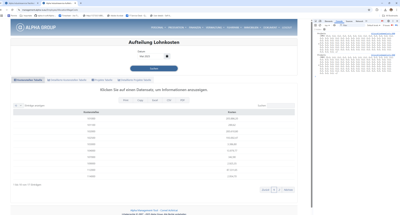Open the Network tab in DevTools
The width and height of the screenshot is (400, 215).
coord(359,21)
